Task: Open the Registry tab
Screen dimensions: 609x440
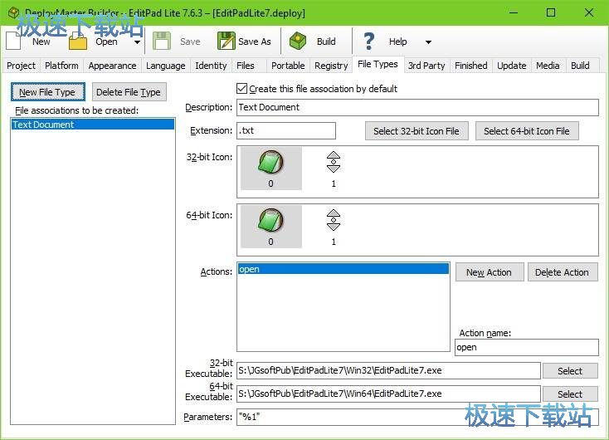Action: (x=331, y=66)
